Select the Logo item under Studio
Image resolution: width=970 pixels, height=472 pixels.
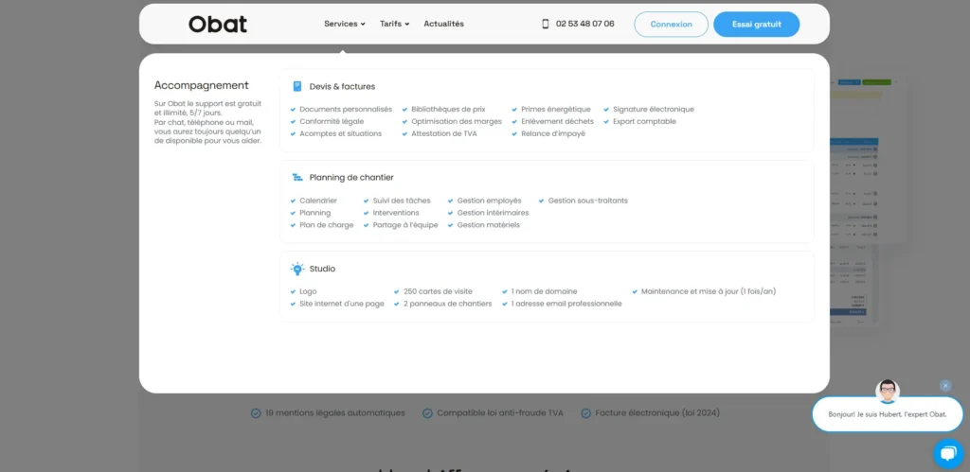(x=308, y=291)
